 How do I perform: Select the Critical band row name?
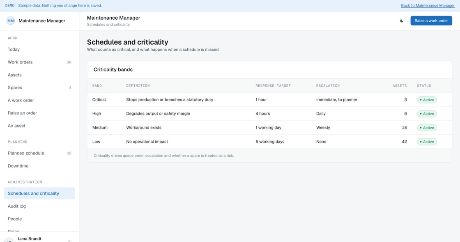click(99, 100)
